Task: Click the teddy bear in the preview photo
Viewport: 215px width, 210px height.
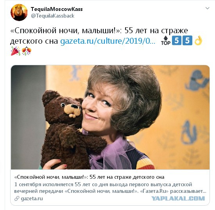Action: click(x=64, y=129)
